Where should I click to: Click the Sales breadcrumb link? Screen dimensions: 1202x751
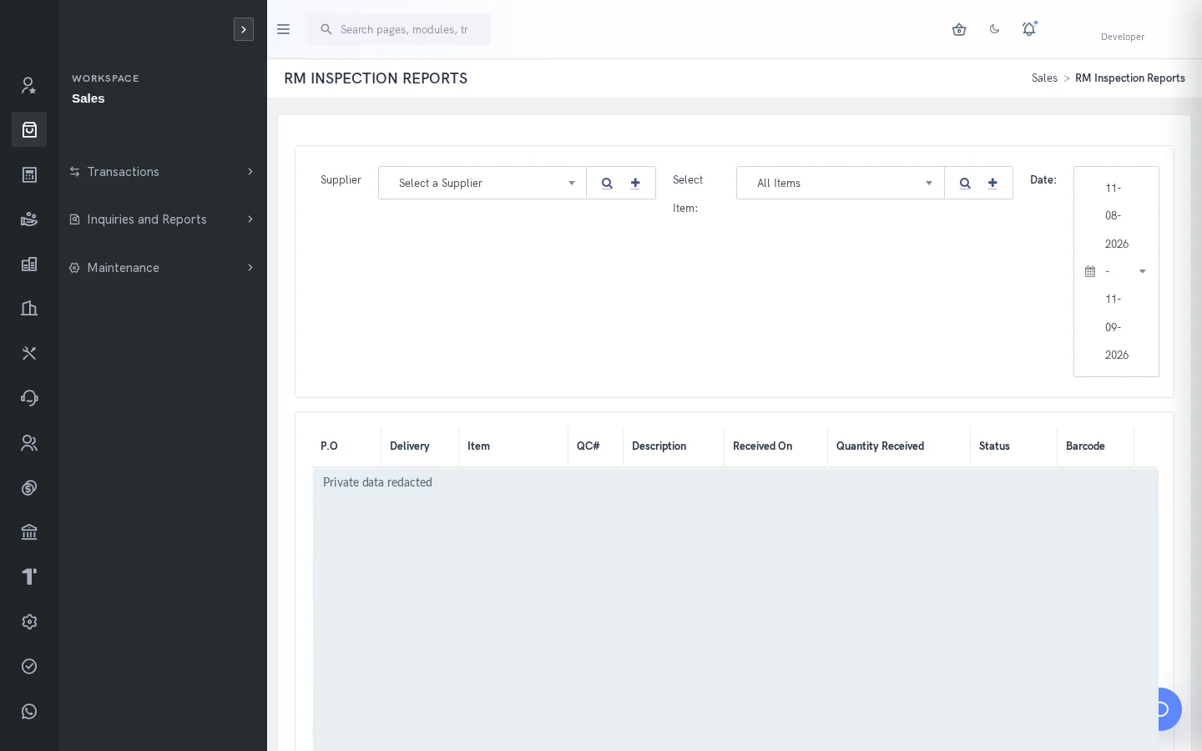coord(1044,78)
